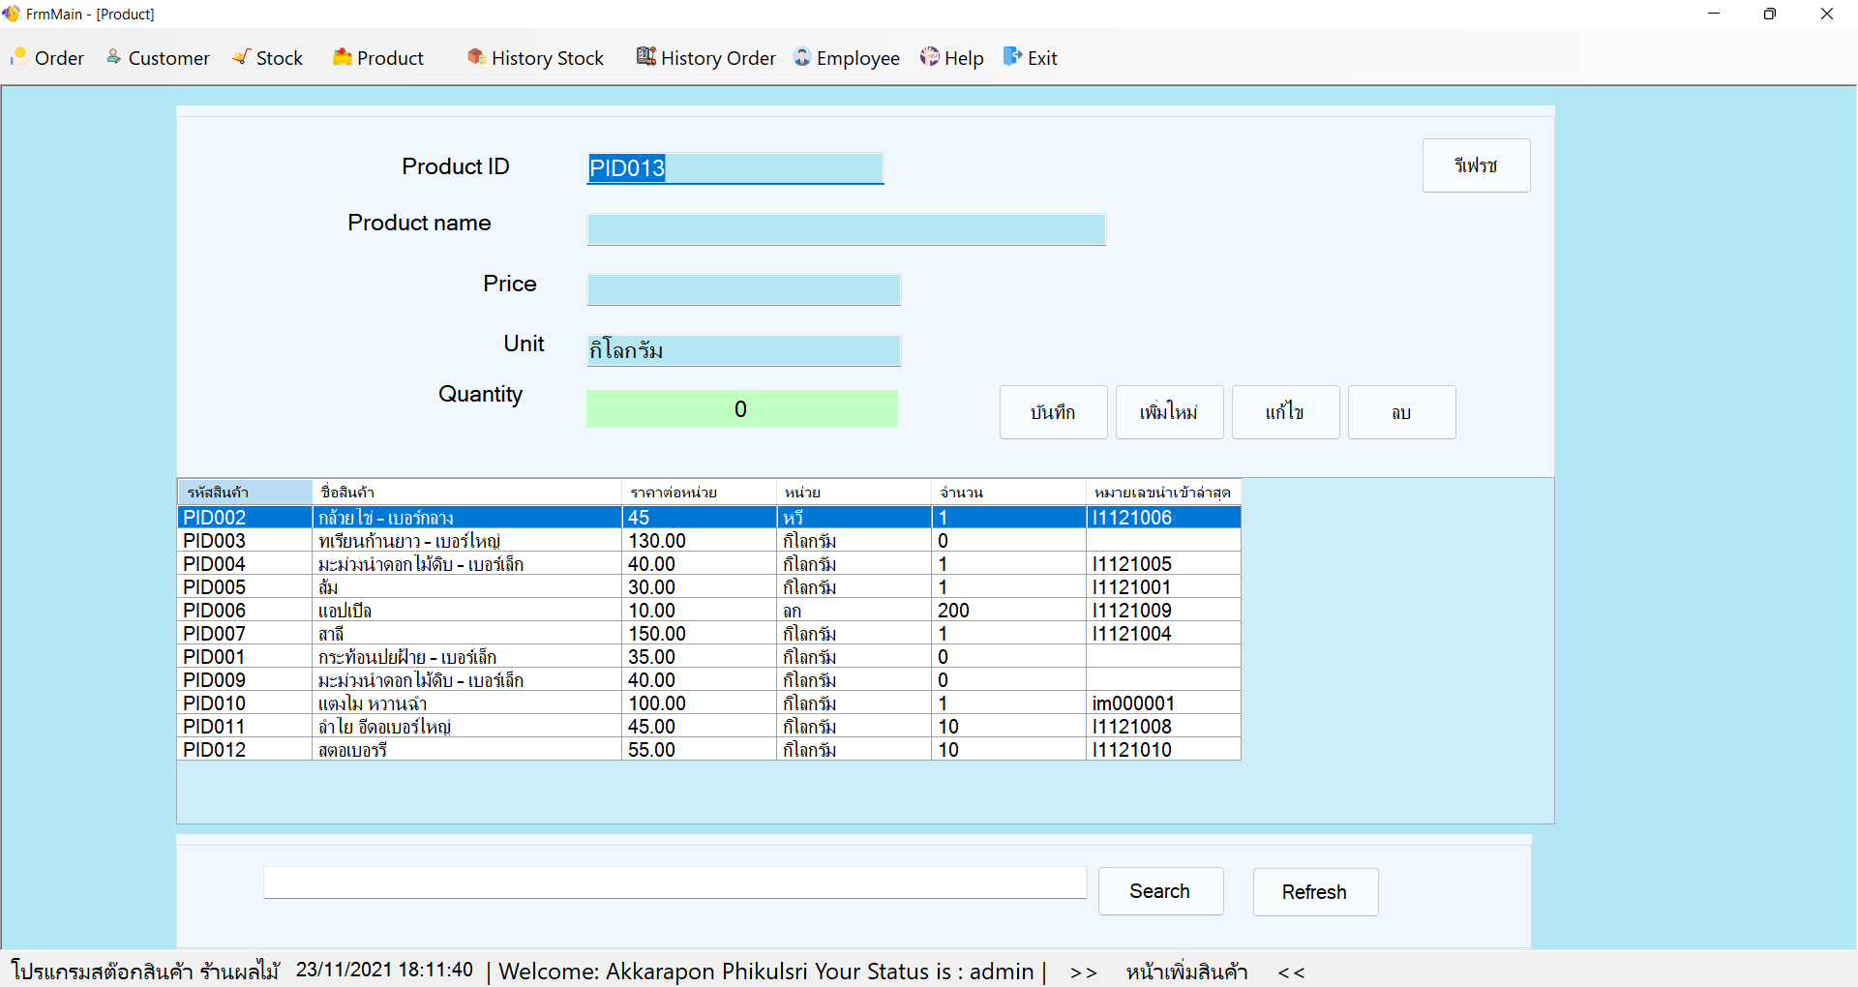Click the History Order icon

[x=645, y=57]
